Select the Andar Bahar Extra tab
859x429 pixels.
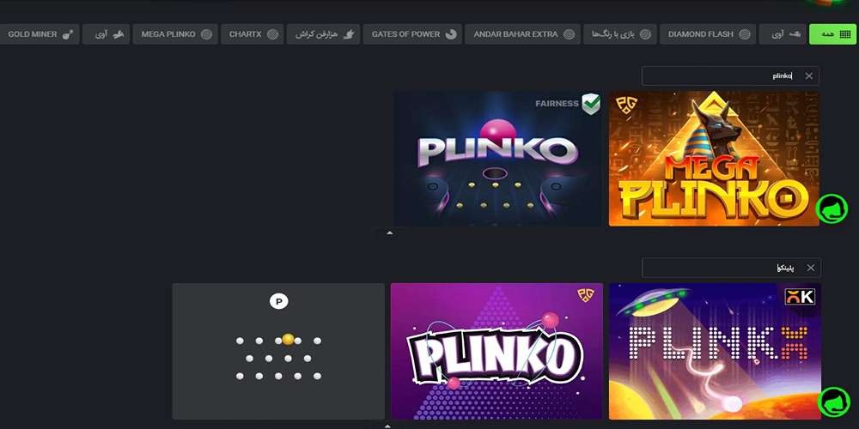pyautogui.click(x=522, y=34)
